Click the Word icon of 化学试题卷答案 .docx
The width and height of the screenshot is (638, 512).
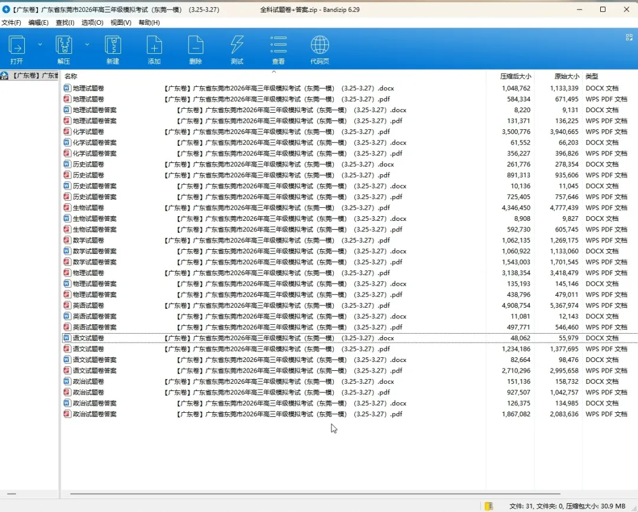[x=67, y=142]
